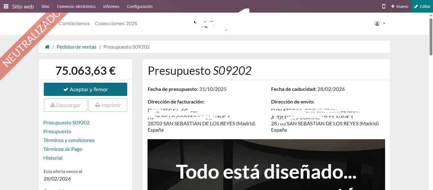
Task: Open the Contáctenos page link
Action: click(x=74, y=24)
